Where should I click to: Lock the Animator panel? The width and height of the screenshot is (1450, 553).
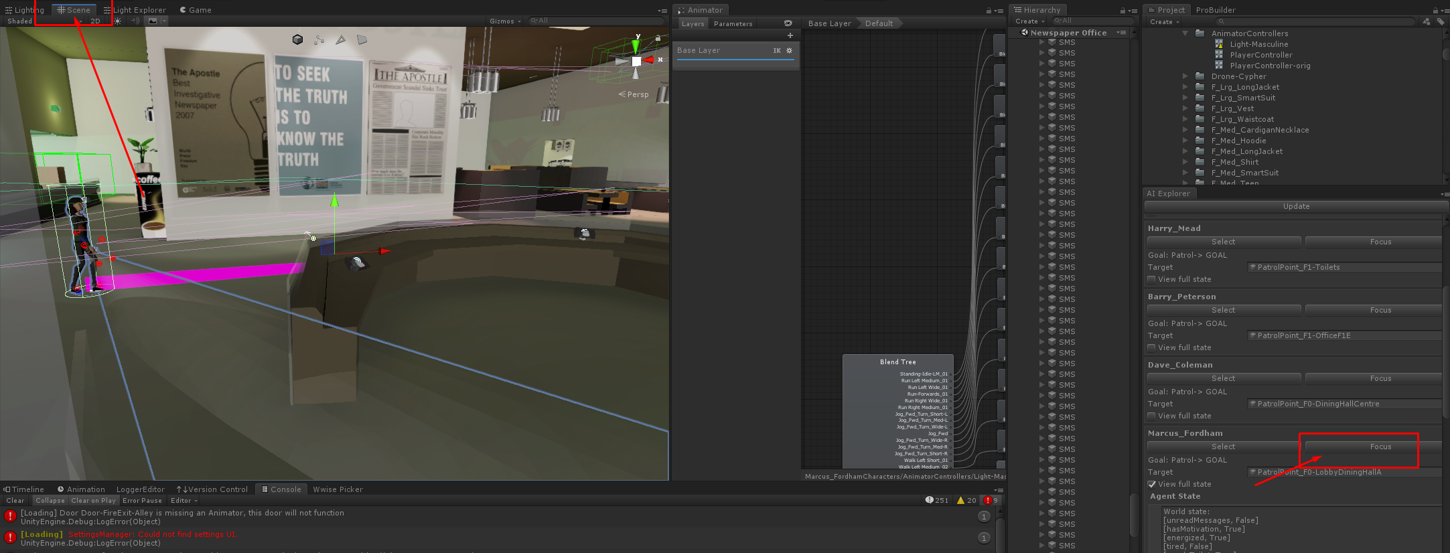pos(989,10)
